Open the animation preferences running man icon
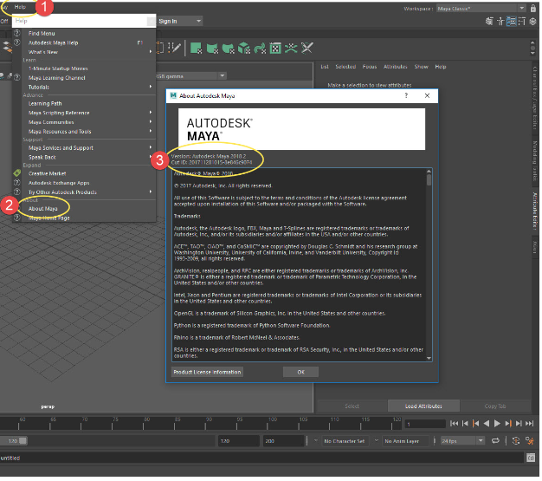This screenshot has height=481, width=542. tap(529, 441)
